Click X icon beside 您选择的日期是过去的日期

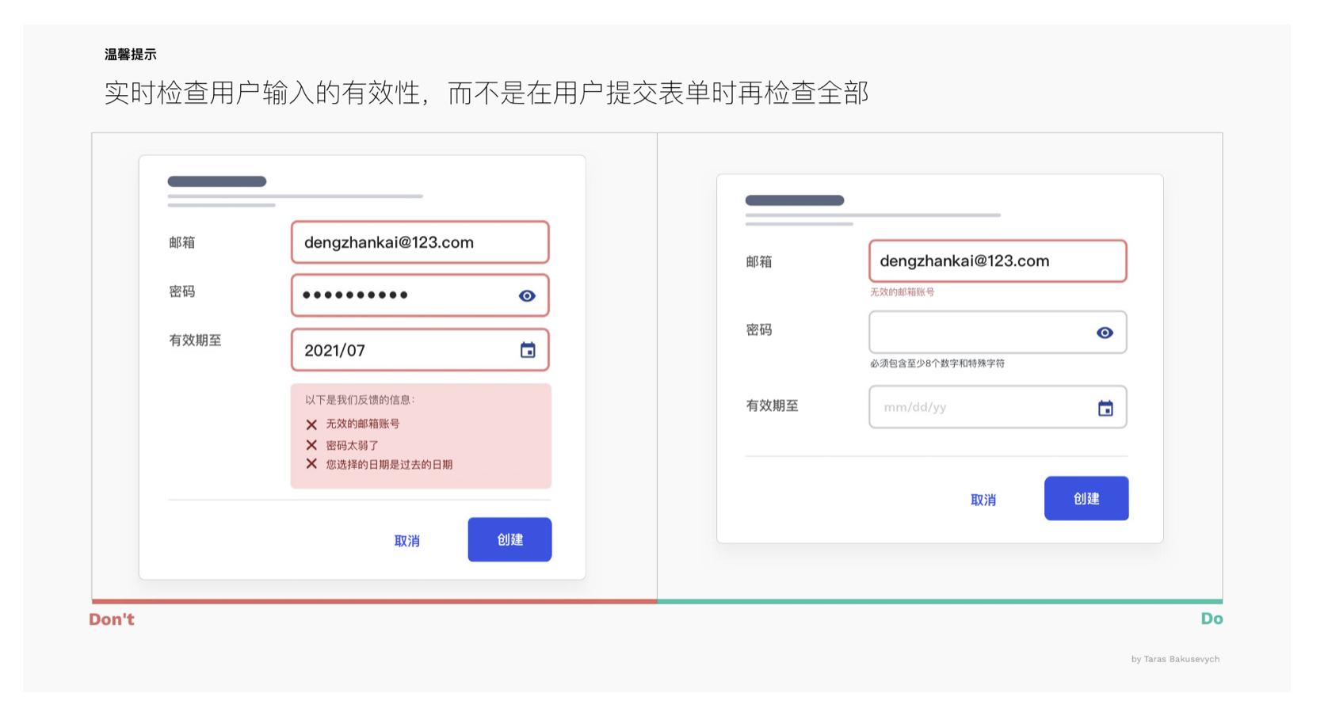[x=311, y=464]
